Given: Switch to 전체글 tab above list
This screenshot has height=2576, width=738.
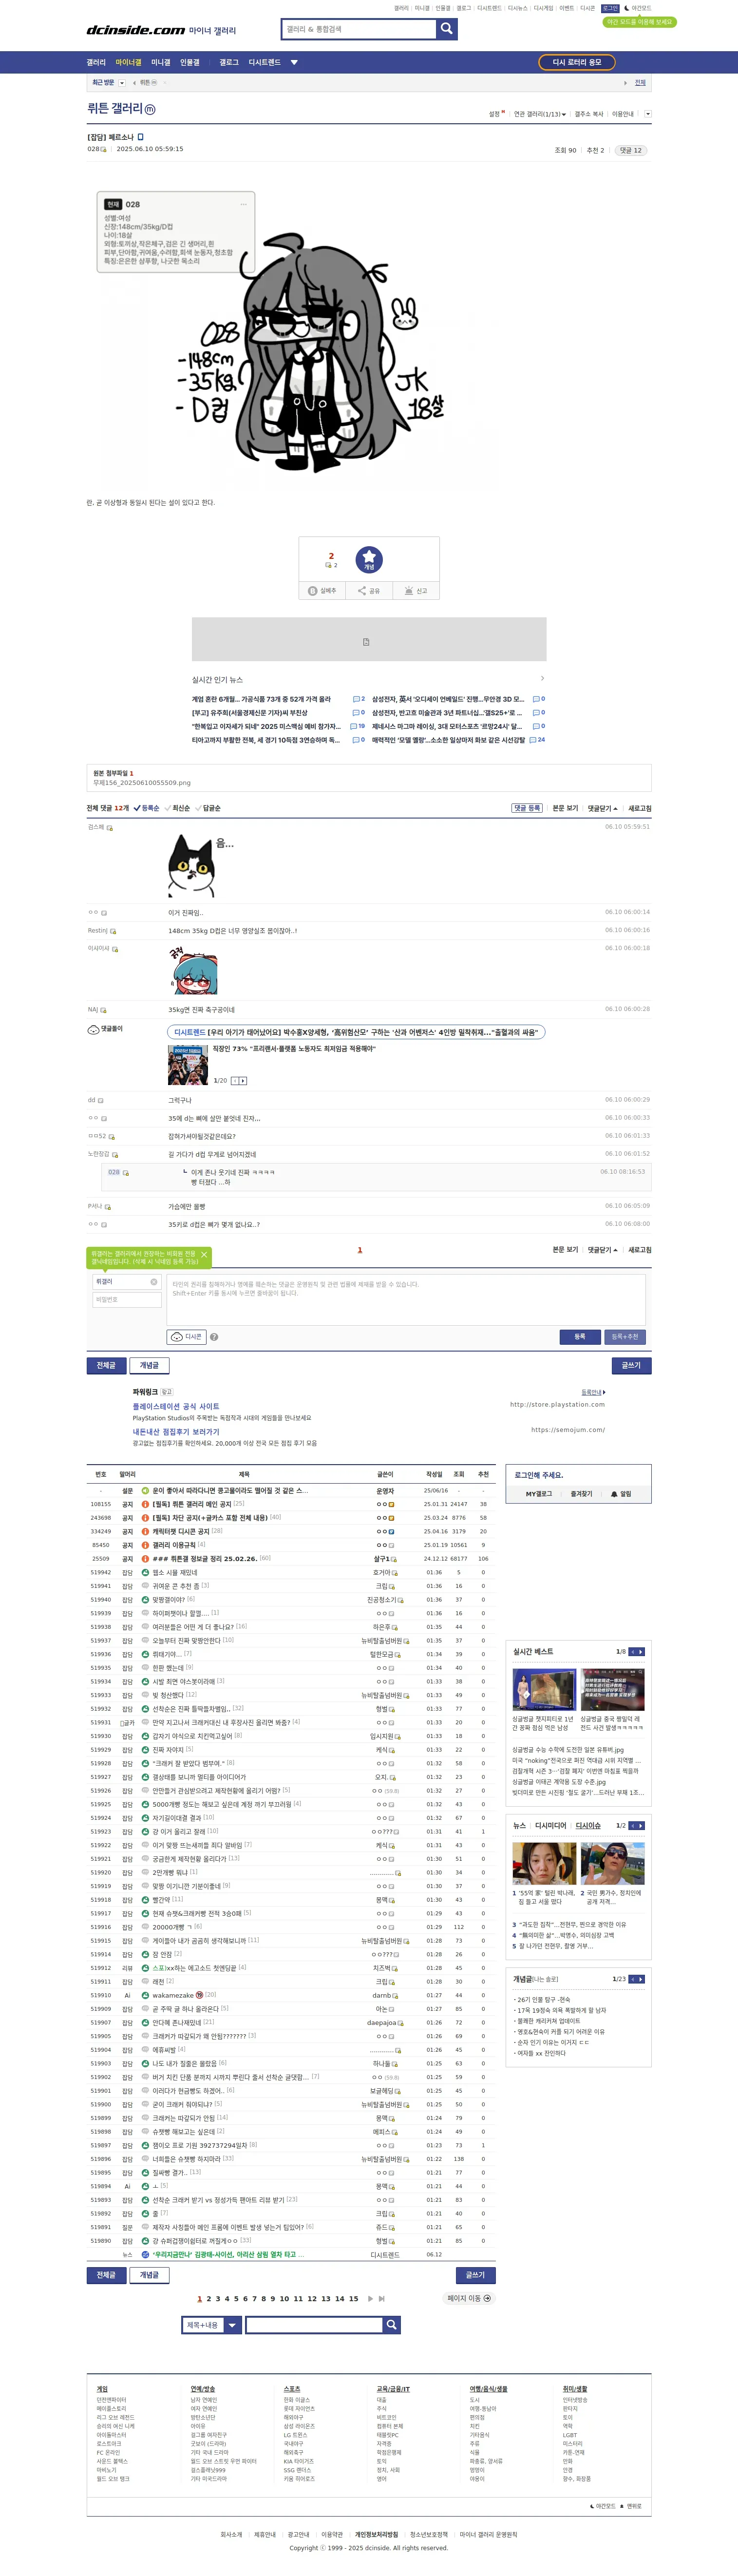Looking at the screenshot, I should click(106, 1365).
